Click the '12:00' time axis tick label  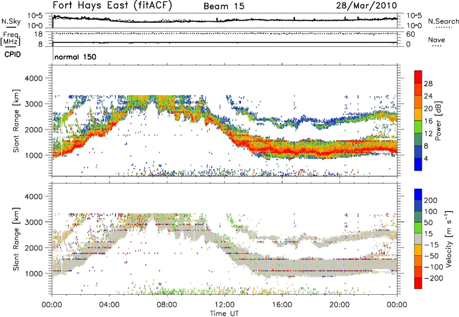[224, 305]
